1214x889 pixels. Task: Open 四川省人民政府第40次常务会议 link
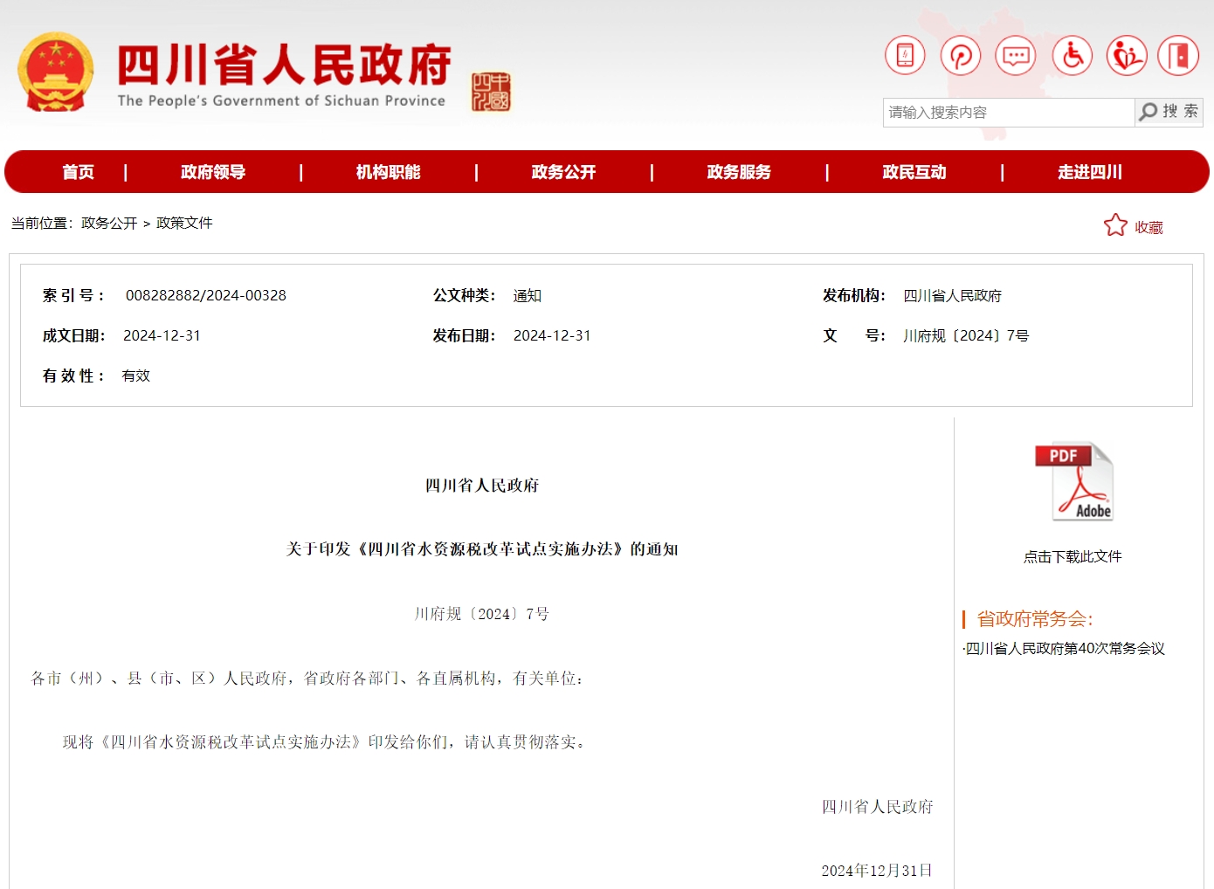pyautogui.click(x=1065, y=648)
